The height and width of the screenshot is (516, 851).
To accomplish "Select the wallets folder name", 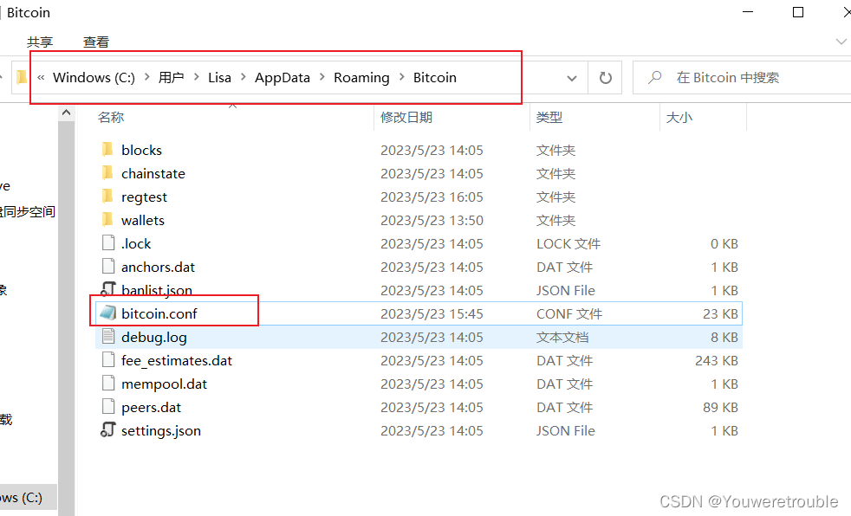I will pyautogui.click(x=143, y=220).
